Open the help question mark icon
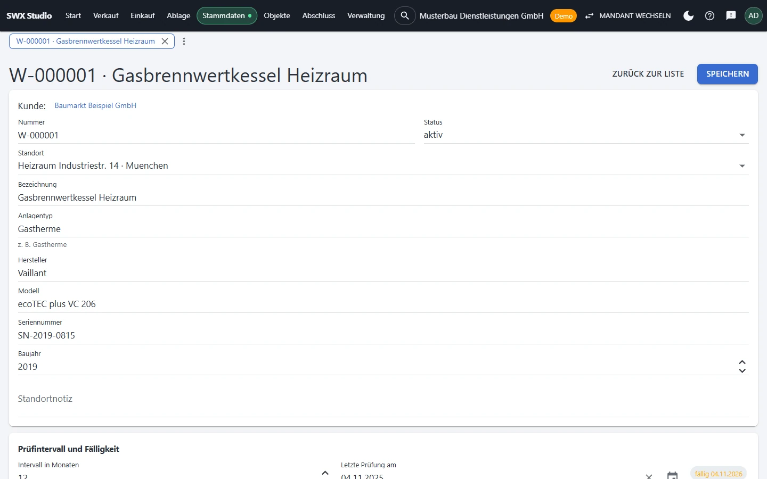The image size is (767, 479). (x=709, y=16)
